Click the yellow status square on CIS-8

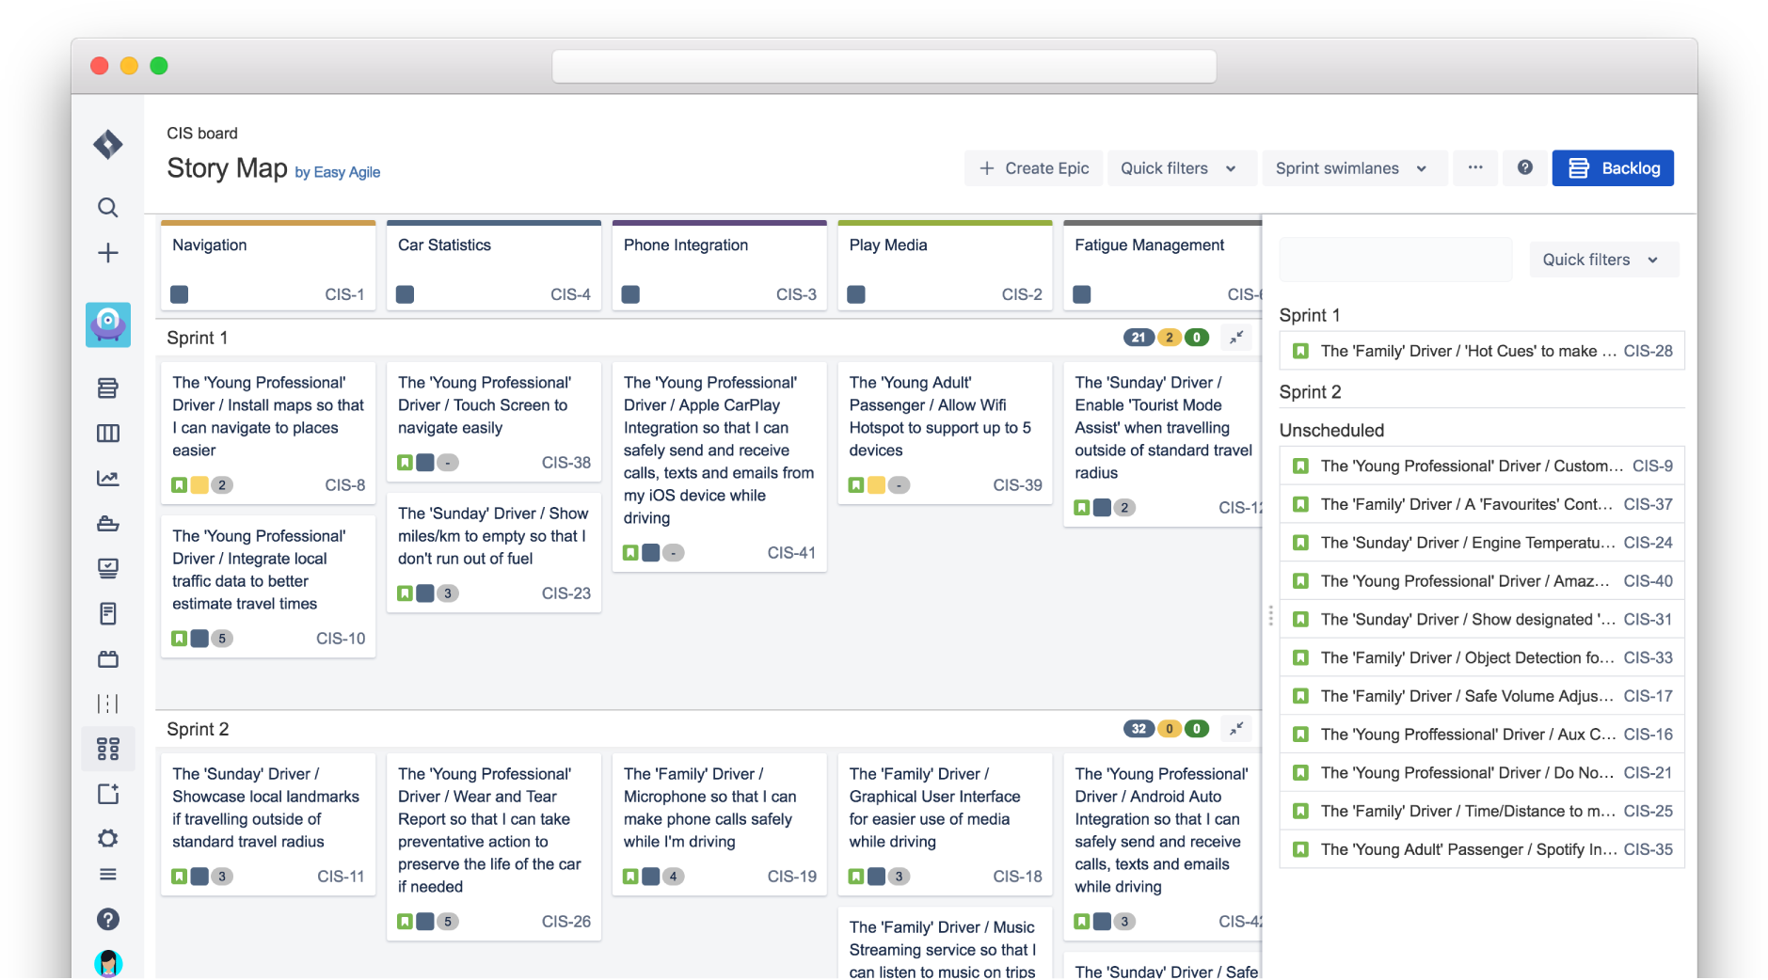[199, 485]
